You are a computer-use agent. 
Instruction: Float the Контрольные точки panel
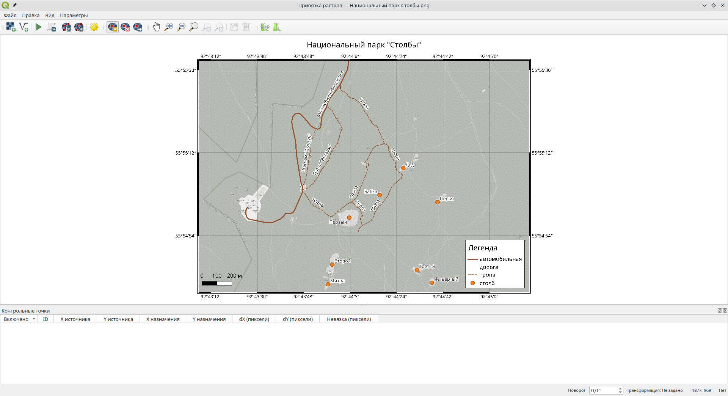[x=720, y=310]
